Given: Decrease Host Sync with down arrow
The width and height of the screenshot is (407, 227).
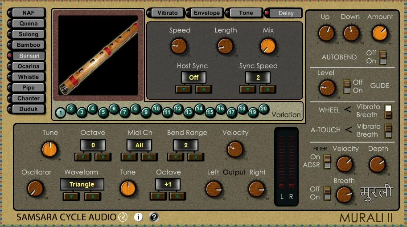Looking at the screenshot, I should coord(184,89).
